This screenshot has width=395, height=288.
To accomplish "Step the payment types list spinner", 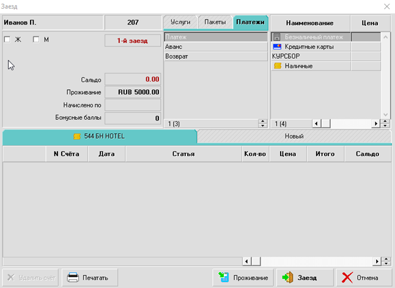I will pyautogui.click(x=263, y=124).
